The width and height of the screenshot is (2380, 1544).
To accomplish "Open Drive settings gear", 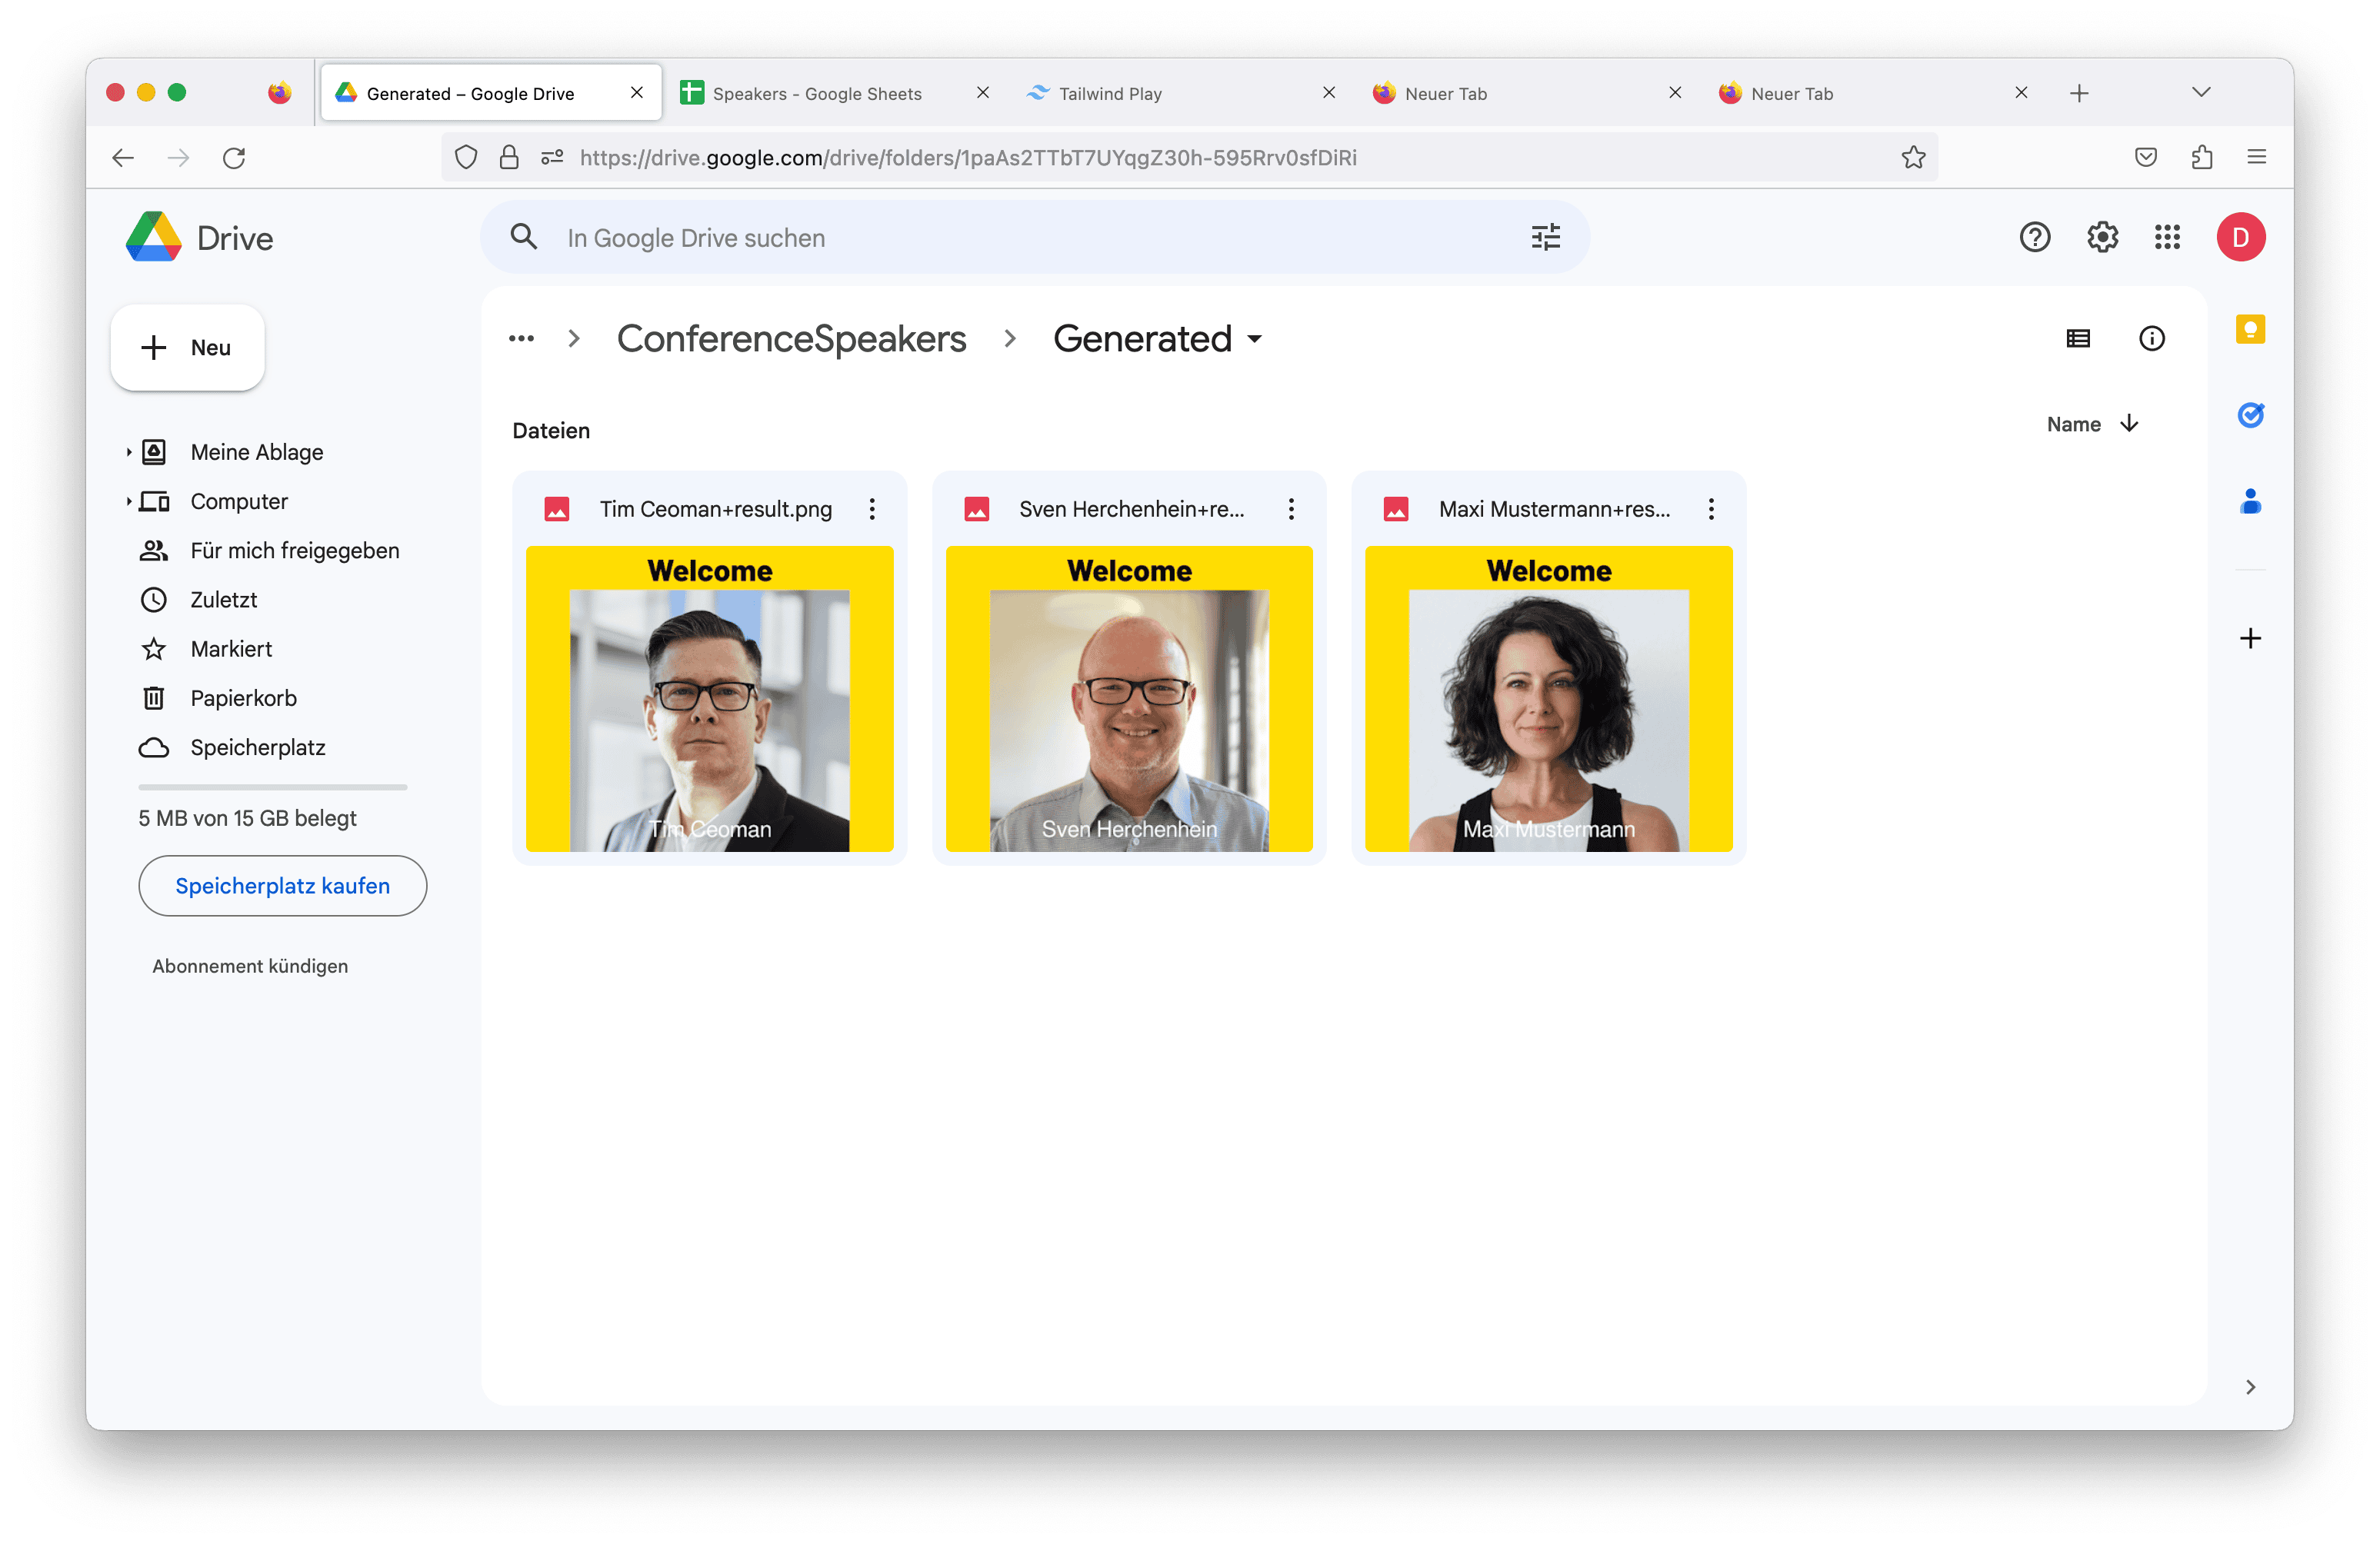I will pos(2102,238).
